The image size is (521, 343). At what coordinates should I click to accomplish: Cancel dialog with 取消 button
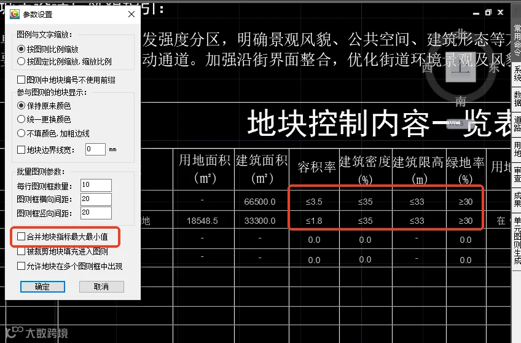[101, 286]
